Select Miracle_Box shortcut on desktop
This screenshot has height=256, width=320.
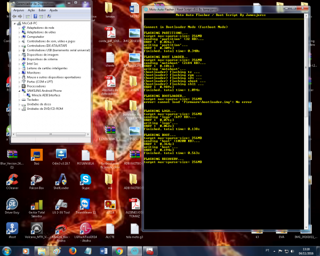pos(61,233)
